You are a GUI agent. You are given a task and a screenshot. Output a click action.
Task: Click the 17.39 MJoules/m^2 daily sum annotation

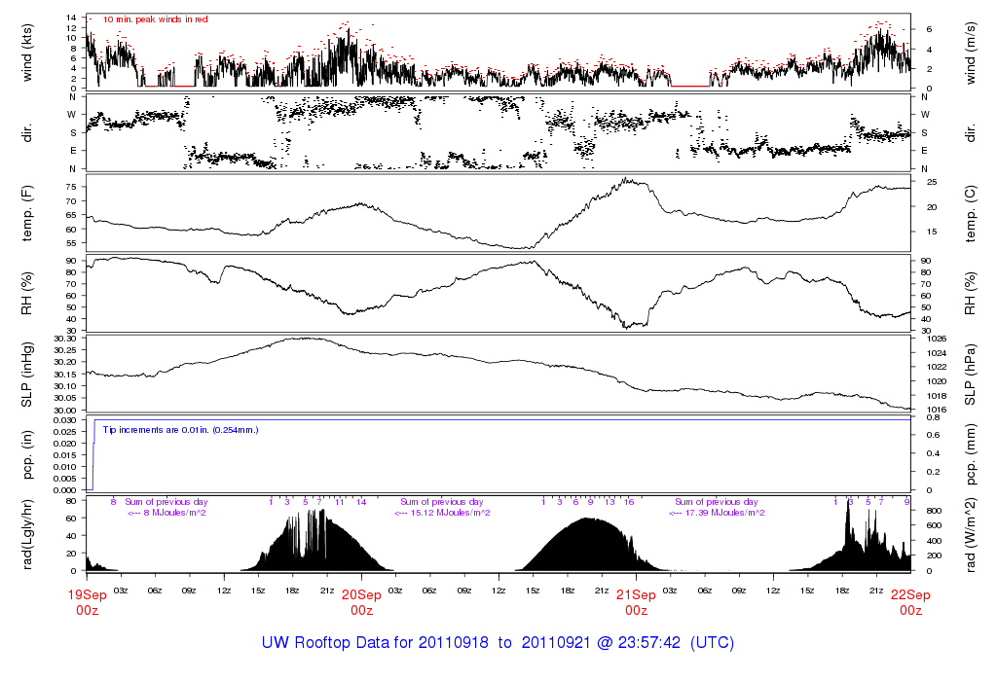click(716, 512)
